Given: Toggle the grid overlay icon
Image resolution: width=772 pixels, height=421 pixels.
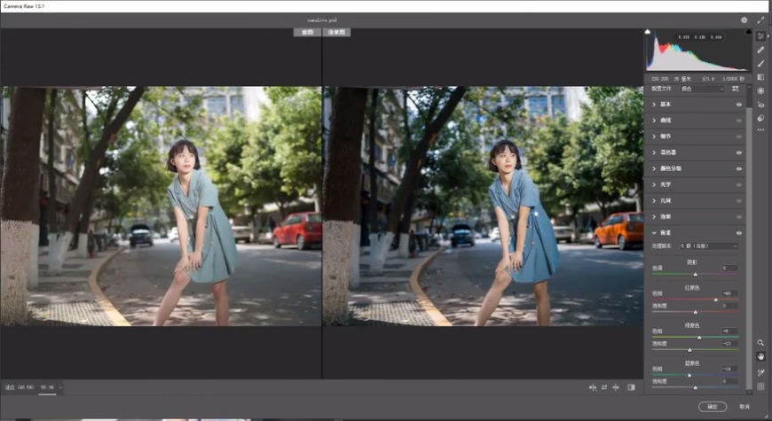Looking at the screenshot, I should [760, 386].
